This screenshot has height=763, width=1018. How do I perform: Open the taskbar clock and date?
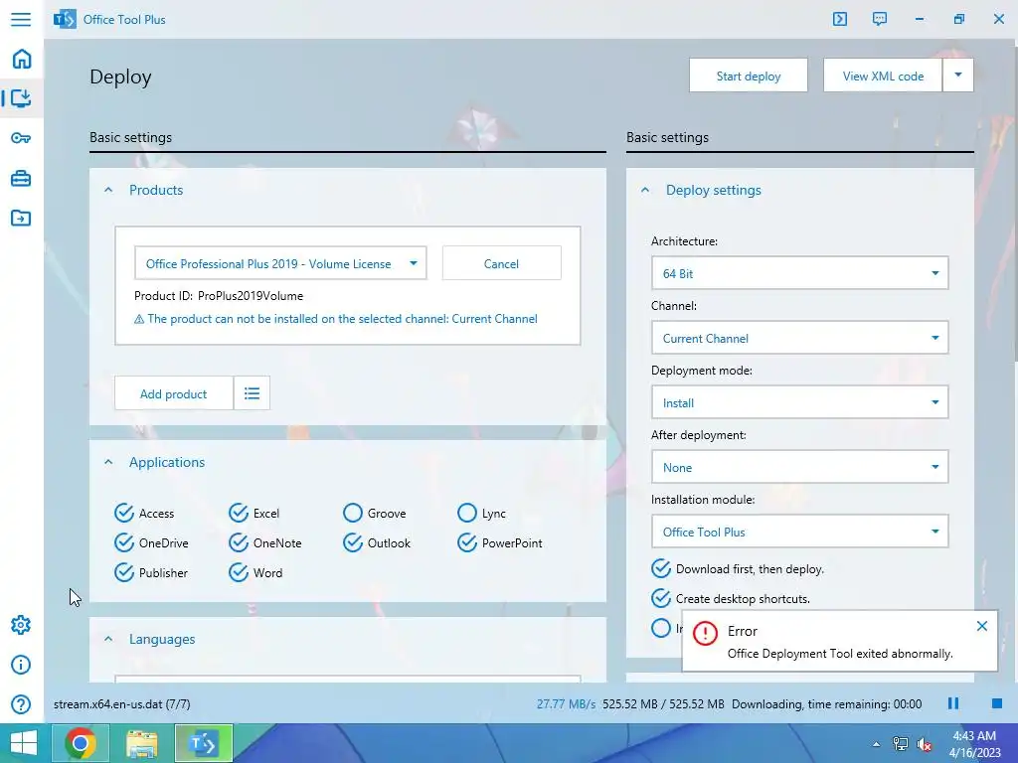click(x=974, y=743)
